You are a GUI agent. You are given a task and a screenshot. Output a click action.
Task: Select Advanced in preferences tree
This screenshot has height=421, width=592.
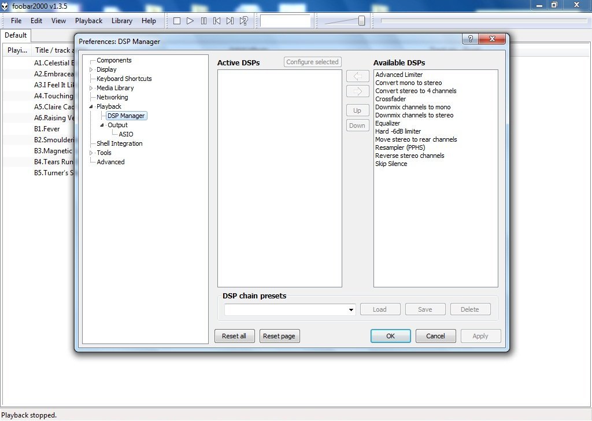pyautogui.click(x=110, y=162)
